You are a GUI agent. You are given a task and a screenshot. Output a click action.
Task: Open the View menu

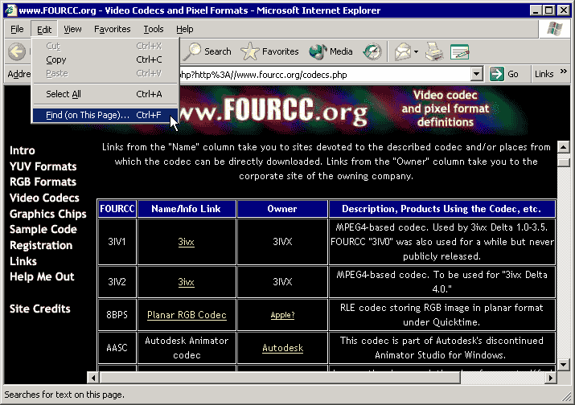(72, 29)
